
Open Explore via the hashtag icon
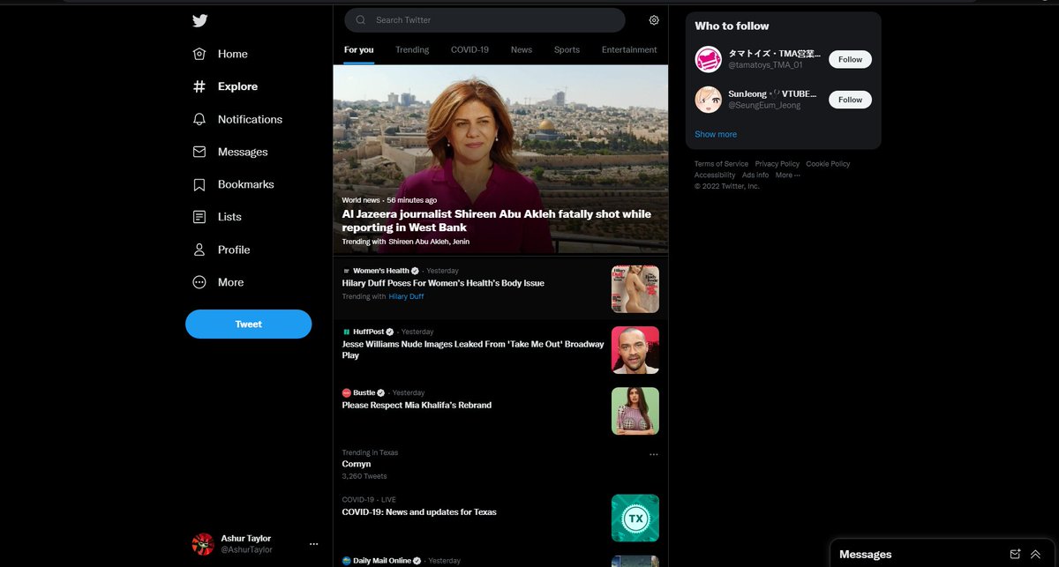click(199, 86)
